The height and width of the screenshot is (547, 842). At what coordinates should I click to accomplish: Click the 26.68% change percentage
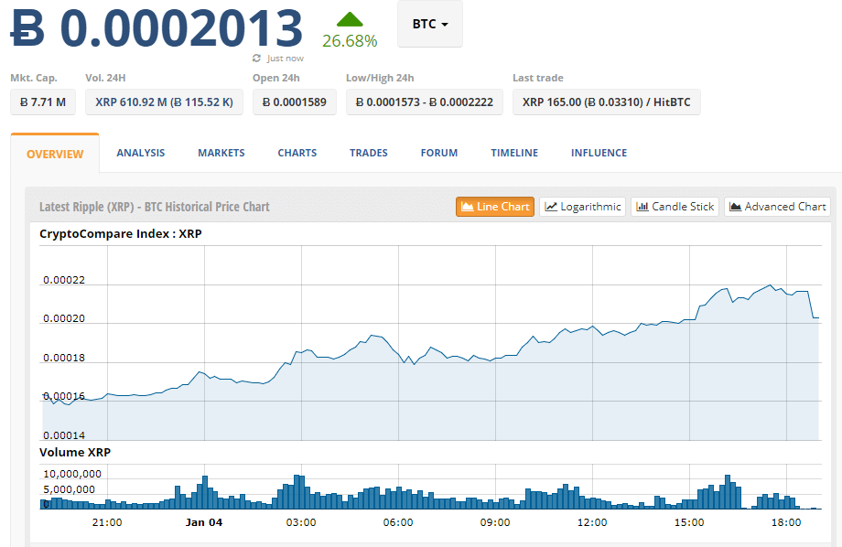(350, 41)
